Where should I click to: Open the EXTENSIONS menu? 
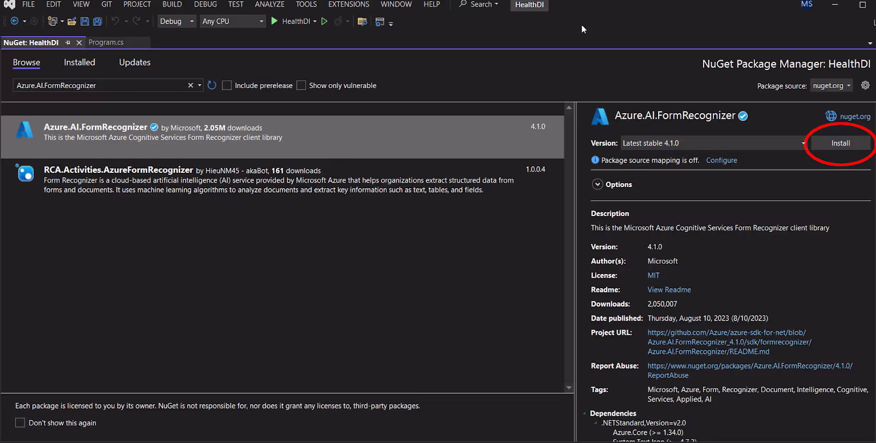[x=349, y=4]
